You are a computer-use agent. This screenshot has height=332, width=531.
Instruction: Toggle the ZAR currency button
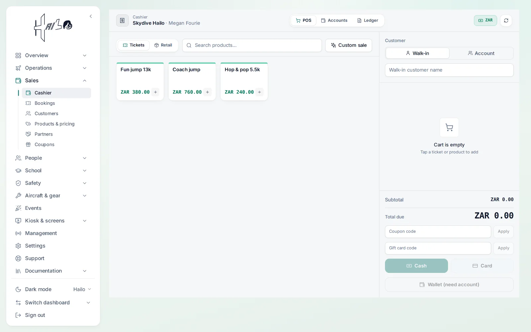tap(485, 20)
